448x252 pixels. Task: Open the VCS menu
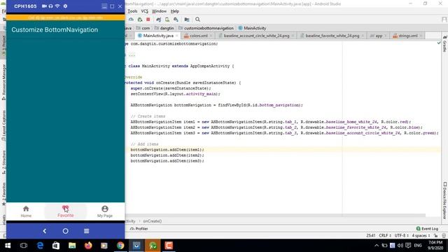[x=145, y=11]
